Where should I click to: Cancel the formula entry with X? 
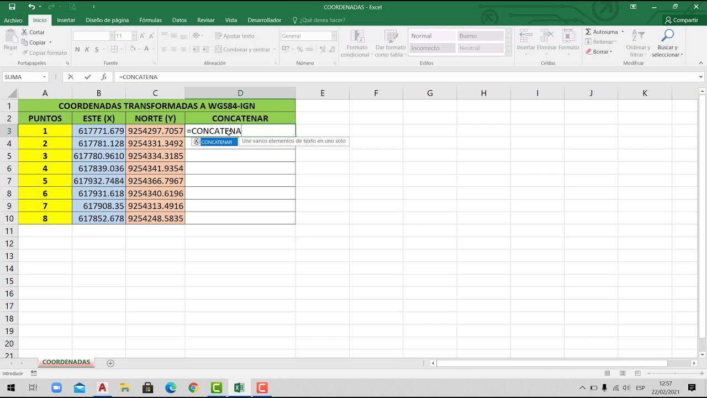pos(71,77)
